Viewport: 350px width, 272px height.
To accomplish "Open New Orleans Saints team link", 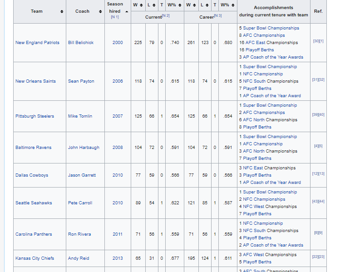I will point(35,81).
